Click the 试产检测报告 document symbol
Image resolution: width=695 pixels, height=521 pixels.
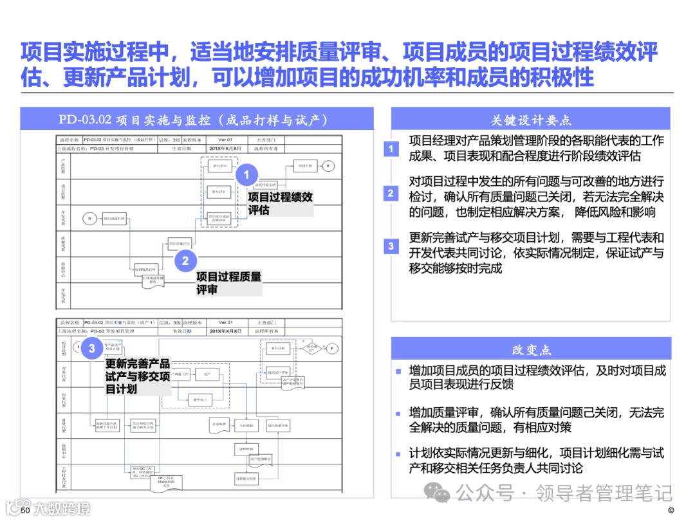pyautogui.click(x=260, y=459)
